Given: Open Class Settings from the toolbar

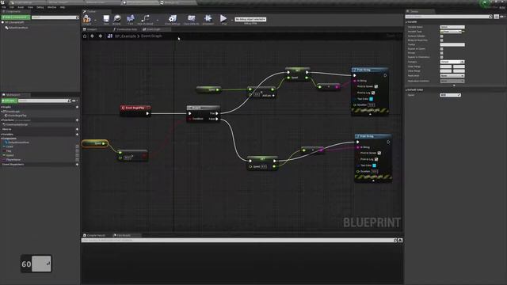Looking at the screenshot, I should coord(173,19).
